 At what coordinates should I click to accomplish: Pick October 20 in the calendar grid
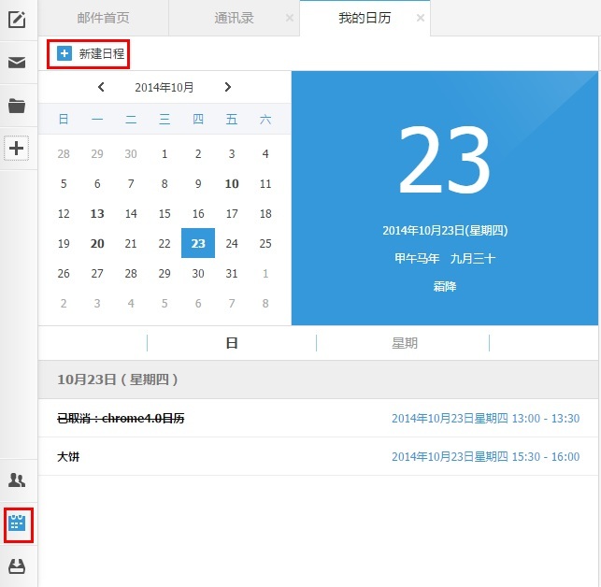[x=97, y=244]
